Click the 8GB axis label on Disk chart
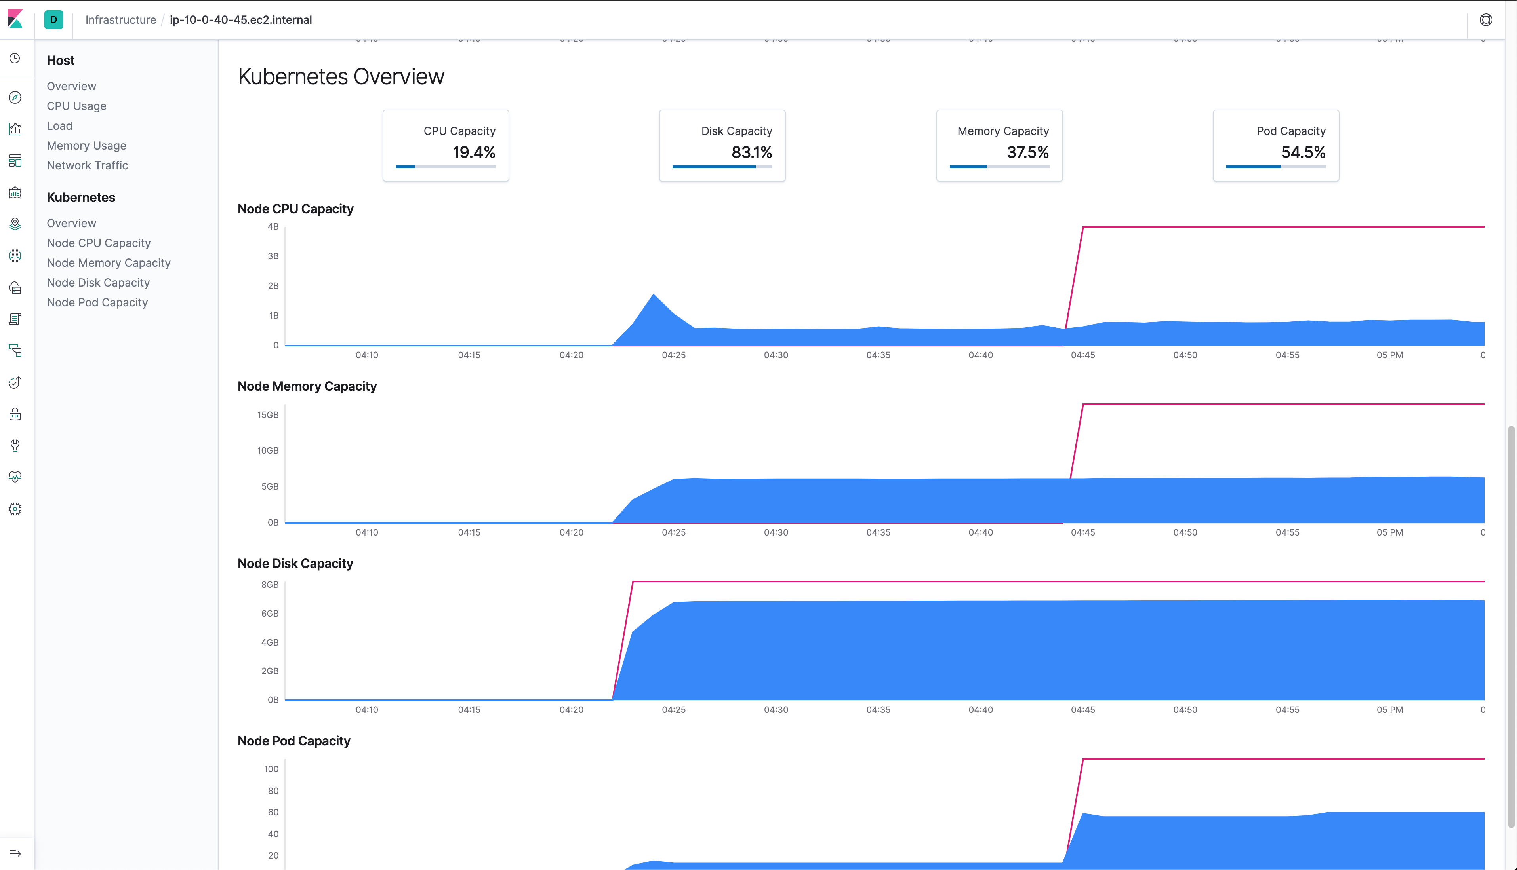The width and height of the screenshot is (1517, 870). coord(270,584)
